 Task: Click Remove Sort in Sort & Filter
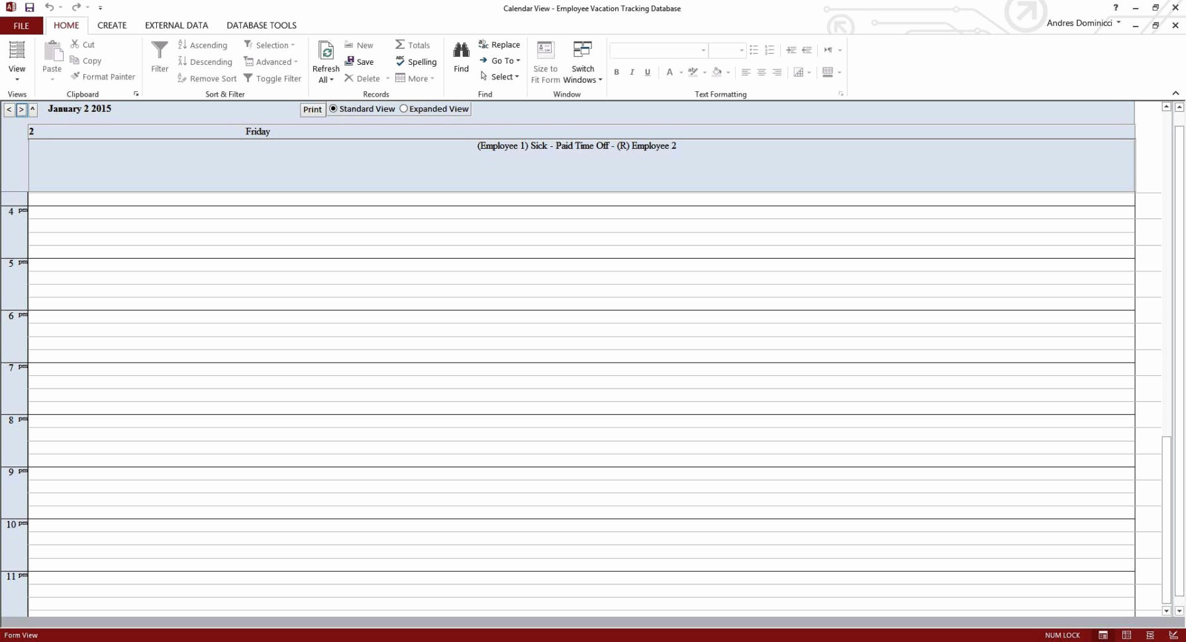click(x=207, y=78)
